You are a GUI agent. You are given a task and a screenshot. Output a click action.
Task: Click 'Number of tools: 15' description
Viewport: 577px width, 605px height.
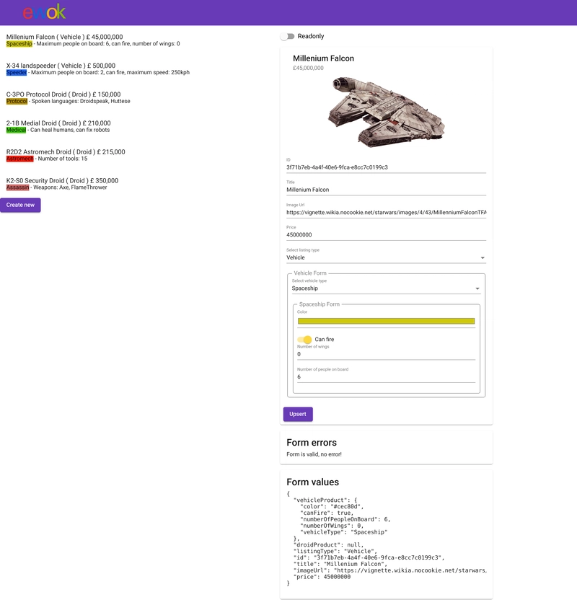click(x=63, y=159)
